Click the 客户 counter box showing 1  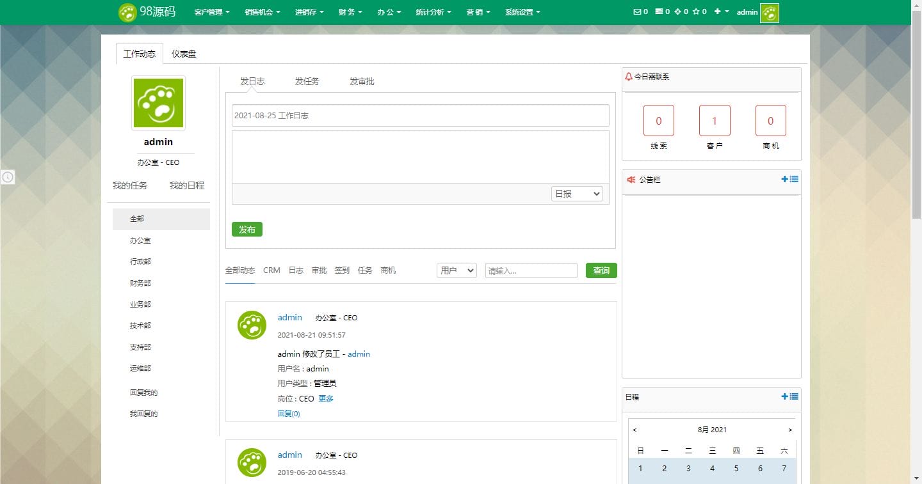click(715, 120)
